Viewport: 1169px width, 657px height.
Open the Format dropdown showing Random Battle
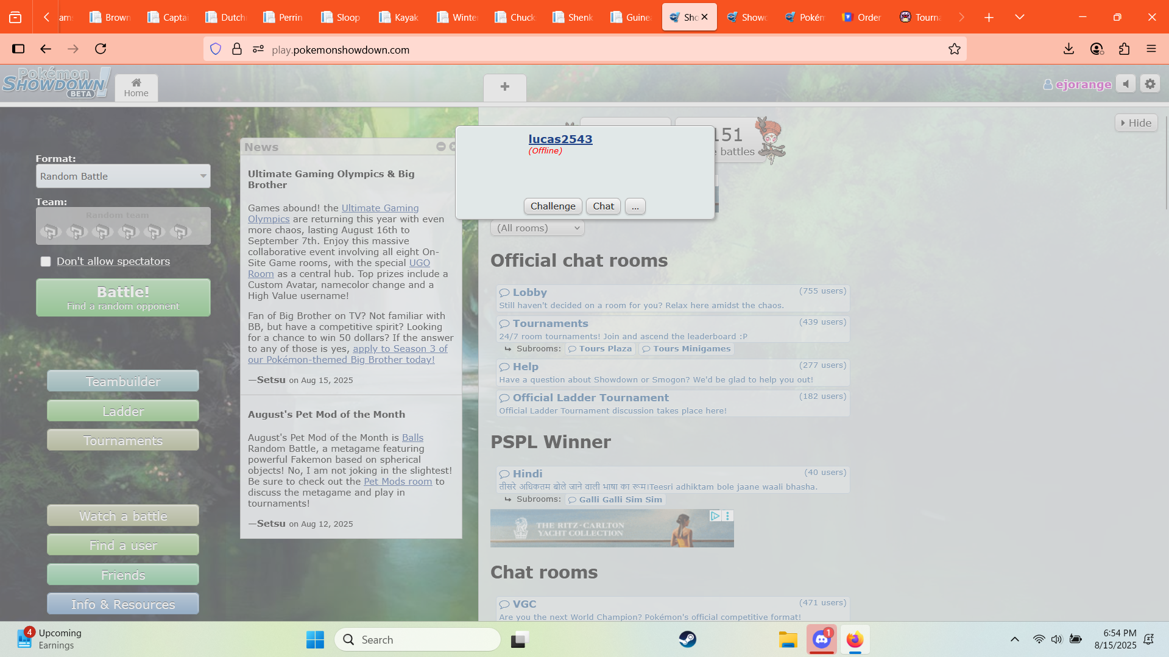123,176
